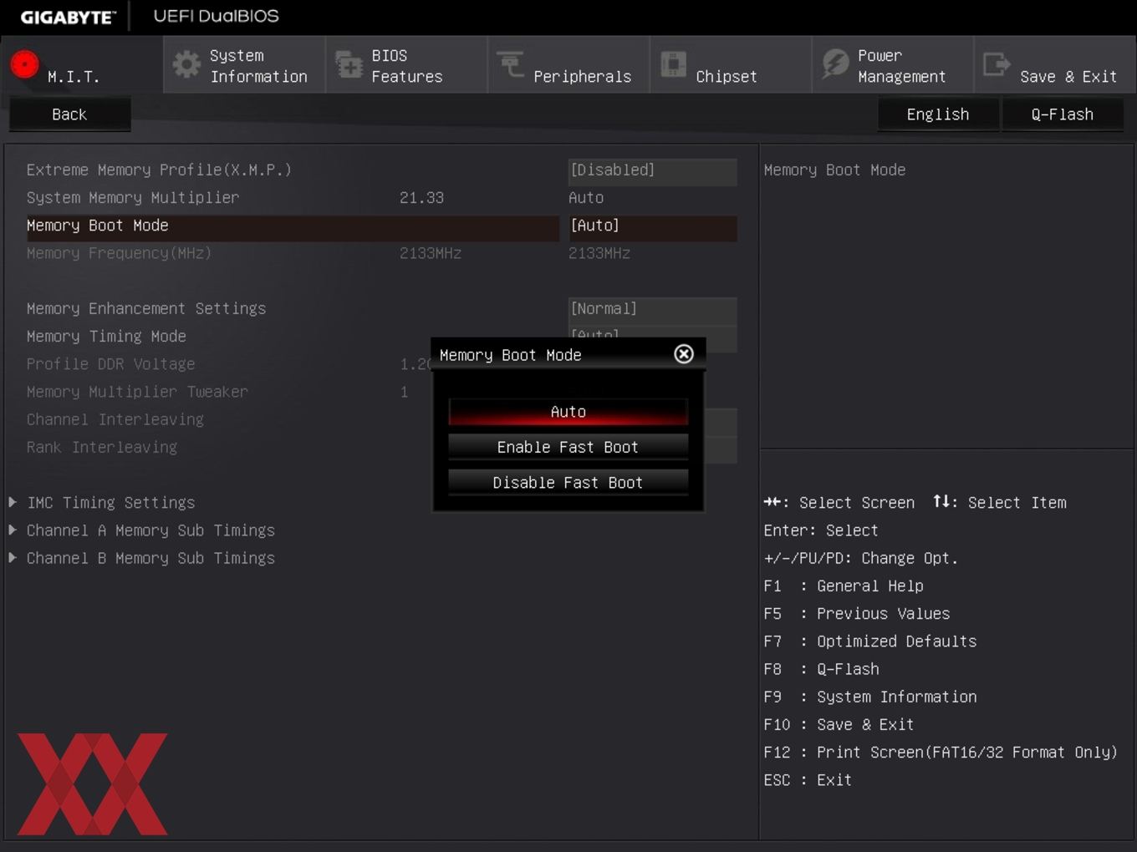The image size is (1137, 852).
Task: Switch to BIOS Features tab
Action: click(x=406, y=65)
